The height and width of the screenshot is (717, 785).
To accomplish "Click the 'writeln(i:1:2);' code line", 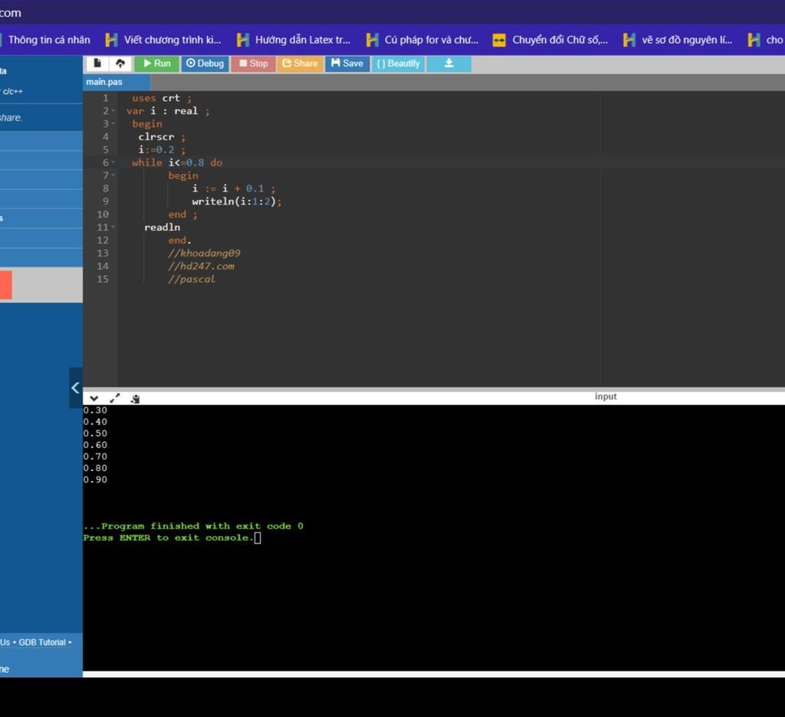I will pyautogui.click(x=236, y=201).
